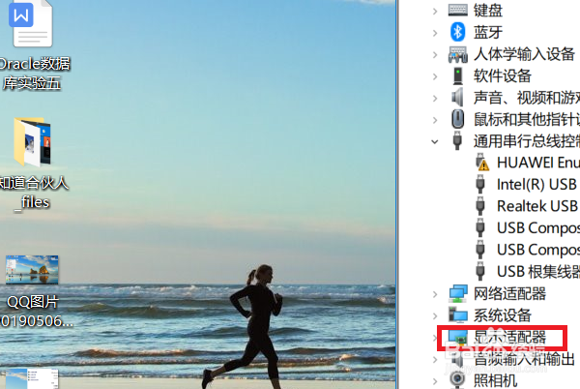The height and width of the screenshot is (389, 580).
Task: Open the Oracle数据库实验五 document icon
Action: coord(32,23)
